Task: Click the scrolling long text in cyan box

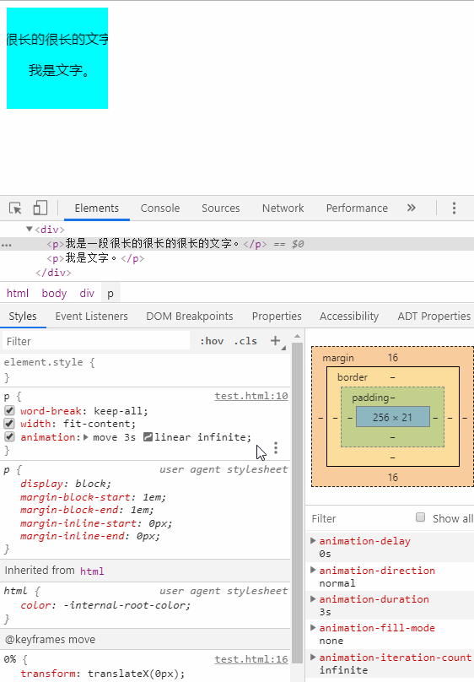Action: pyautogui.click(x=57, y=39)
